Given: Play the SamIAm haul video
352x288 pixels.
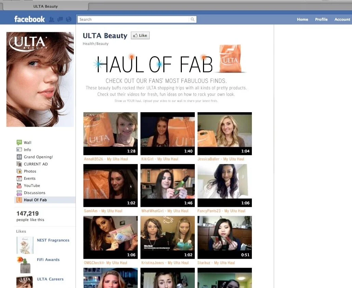Looking at the screenshot, I should 110,186.
